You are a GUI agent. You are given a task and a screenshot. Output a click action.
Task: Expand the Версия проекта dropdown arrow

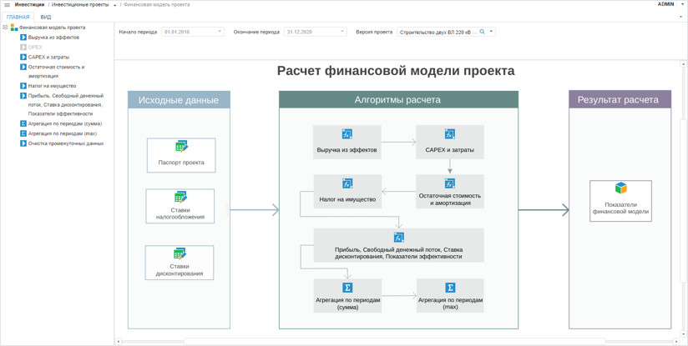491,32
